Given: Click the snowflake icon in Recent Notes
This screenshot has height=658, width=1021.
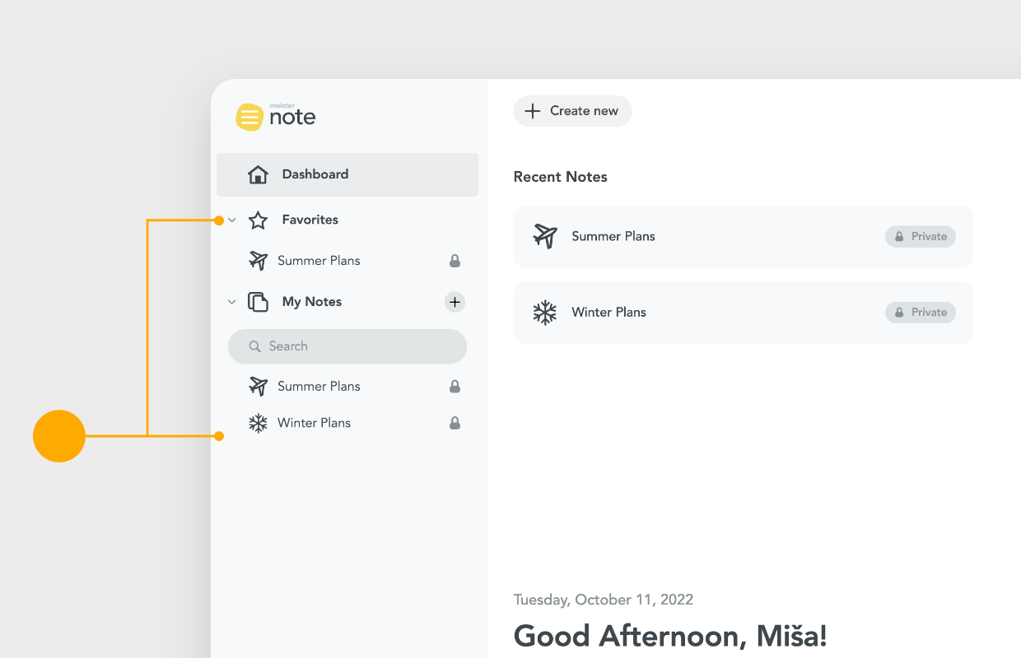Looking at the screenshot, I should point(544,313).
